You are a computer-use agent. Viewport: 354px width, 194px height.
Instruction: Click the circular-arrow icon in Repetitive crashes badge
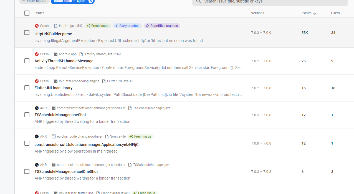tap(147, 26)
